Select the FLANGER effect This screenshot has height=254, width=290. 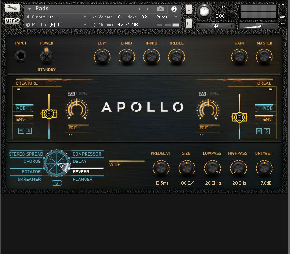pyautogui.click(x=83, y=179)
